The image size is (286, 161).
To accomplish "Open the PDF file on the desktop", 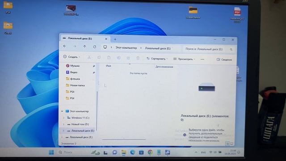I will click(237, 15).
